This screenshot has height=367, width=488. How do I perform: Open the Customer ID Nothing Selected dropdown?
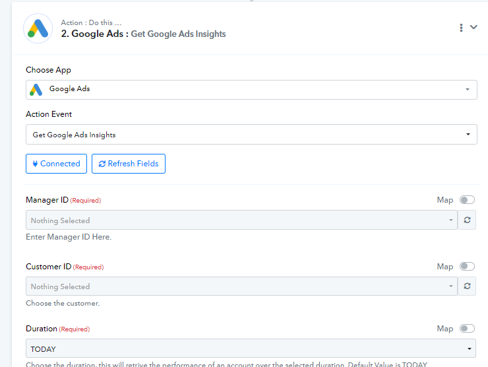point(241,286)
